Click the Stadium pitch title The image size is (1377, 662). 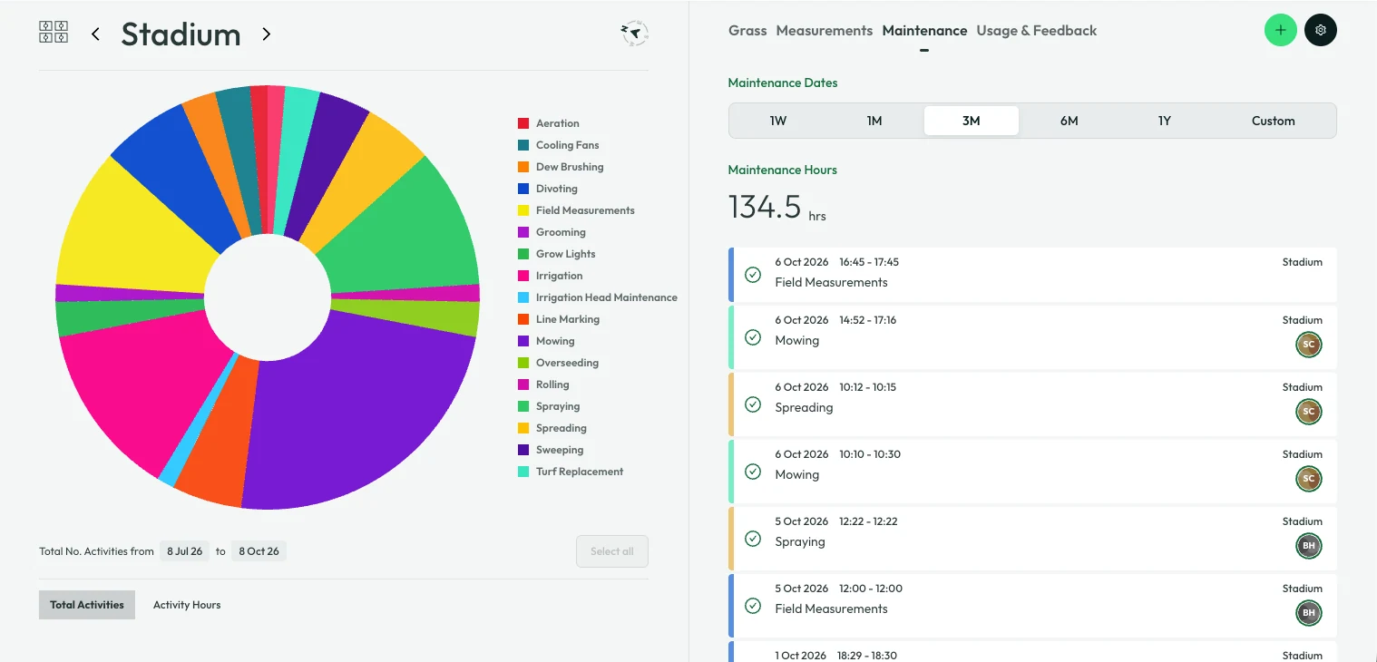[181, 34]
